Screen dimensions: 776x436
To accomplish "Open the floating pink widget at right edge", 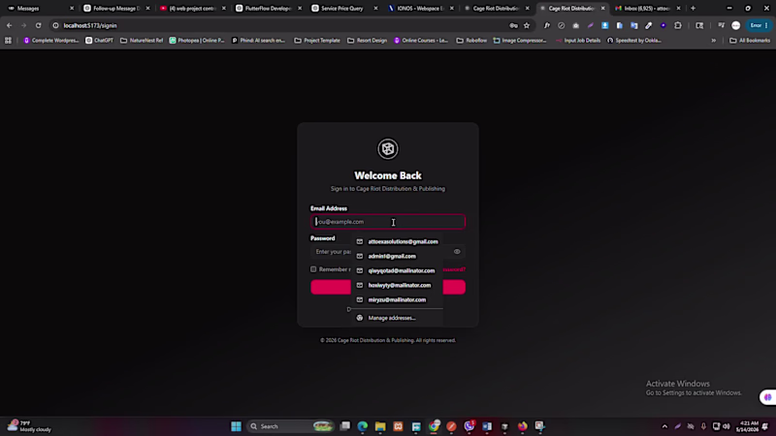I will (767, 397).
